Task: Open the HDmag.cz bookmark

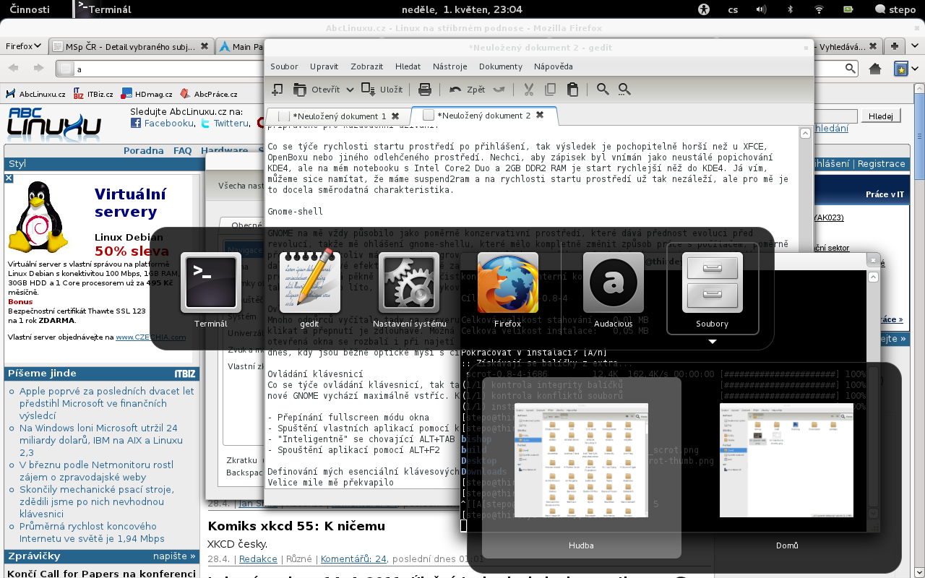Action: click(x=147, y=94)
